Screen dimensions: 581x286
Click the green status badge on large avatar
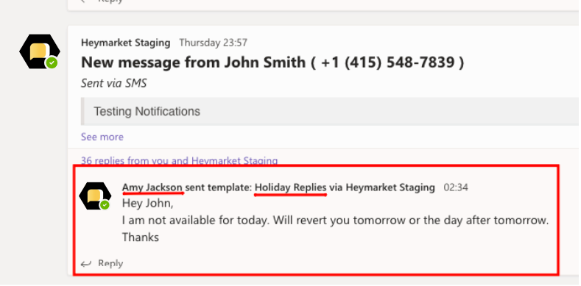52,63
